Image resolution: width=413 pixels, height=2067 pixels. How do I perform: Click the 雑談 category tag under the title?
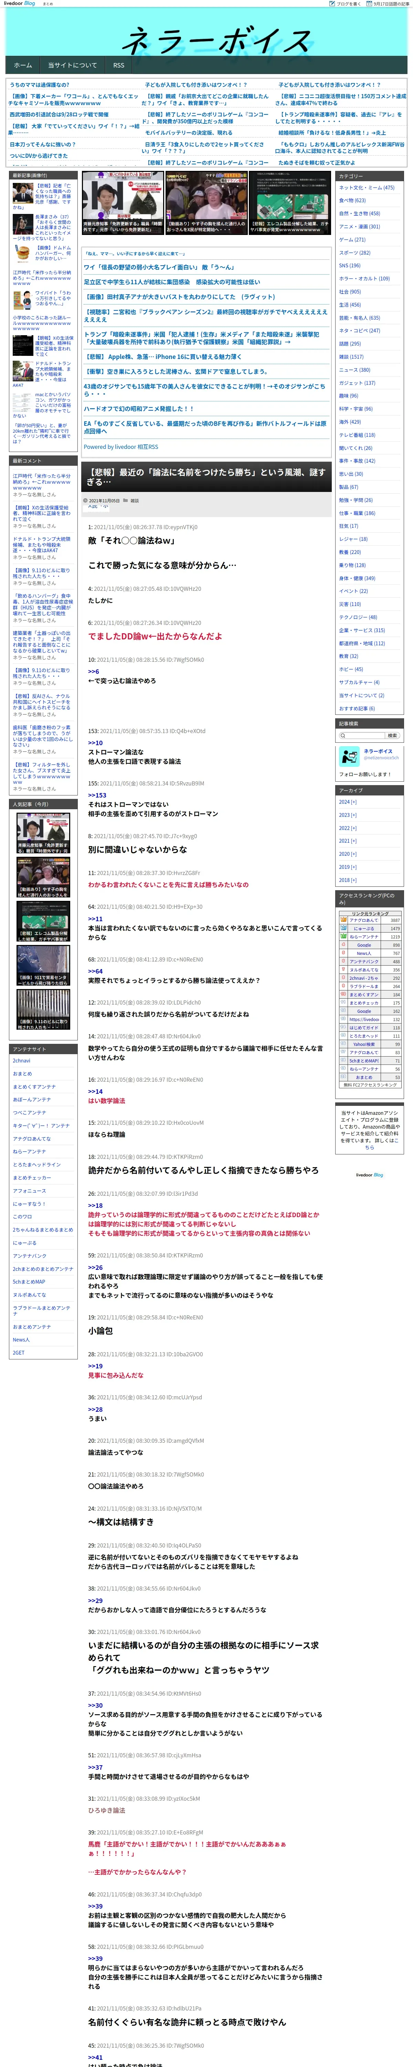point(135,500)
